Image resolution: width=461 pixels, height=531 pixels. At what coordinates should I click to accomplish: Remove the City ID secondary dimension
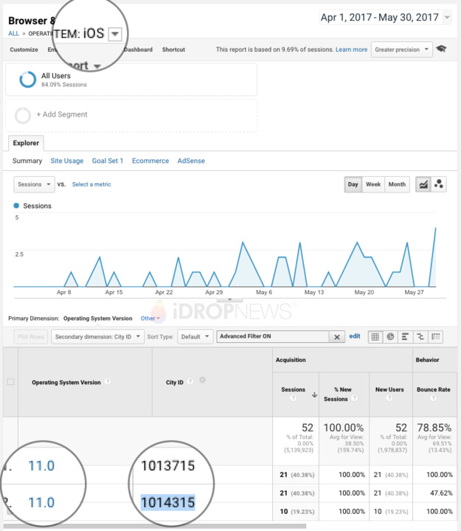pos(202,380)
